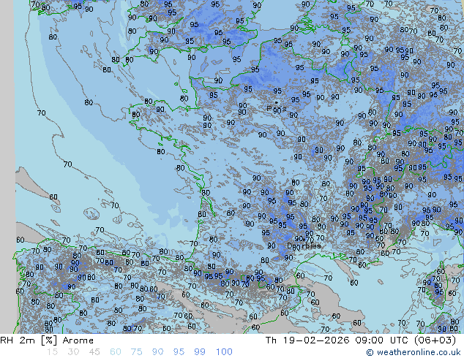Click the 45 humidity legend entry

click(94, 352)
